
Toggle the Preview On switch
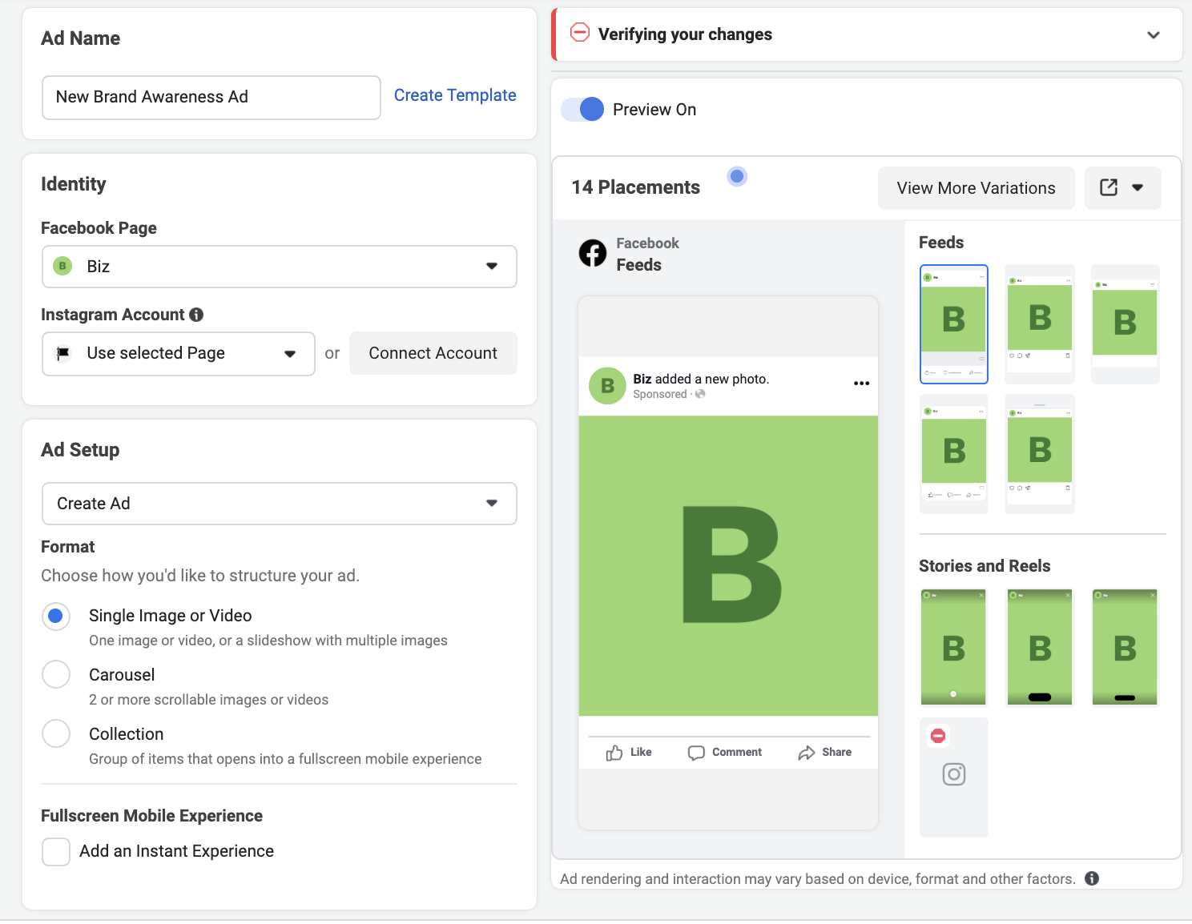click(x=583, y=110)
